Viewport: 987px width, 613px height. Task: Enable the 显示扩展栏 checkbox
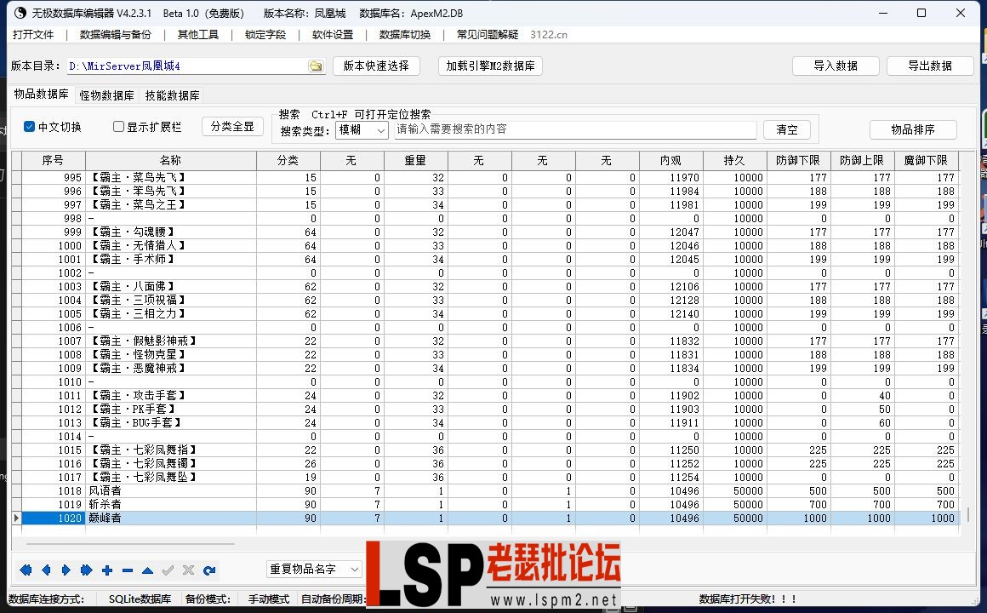tap(117, 126)
